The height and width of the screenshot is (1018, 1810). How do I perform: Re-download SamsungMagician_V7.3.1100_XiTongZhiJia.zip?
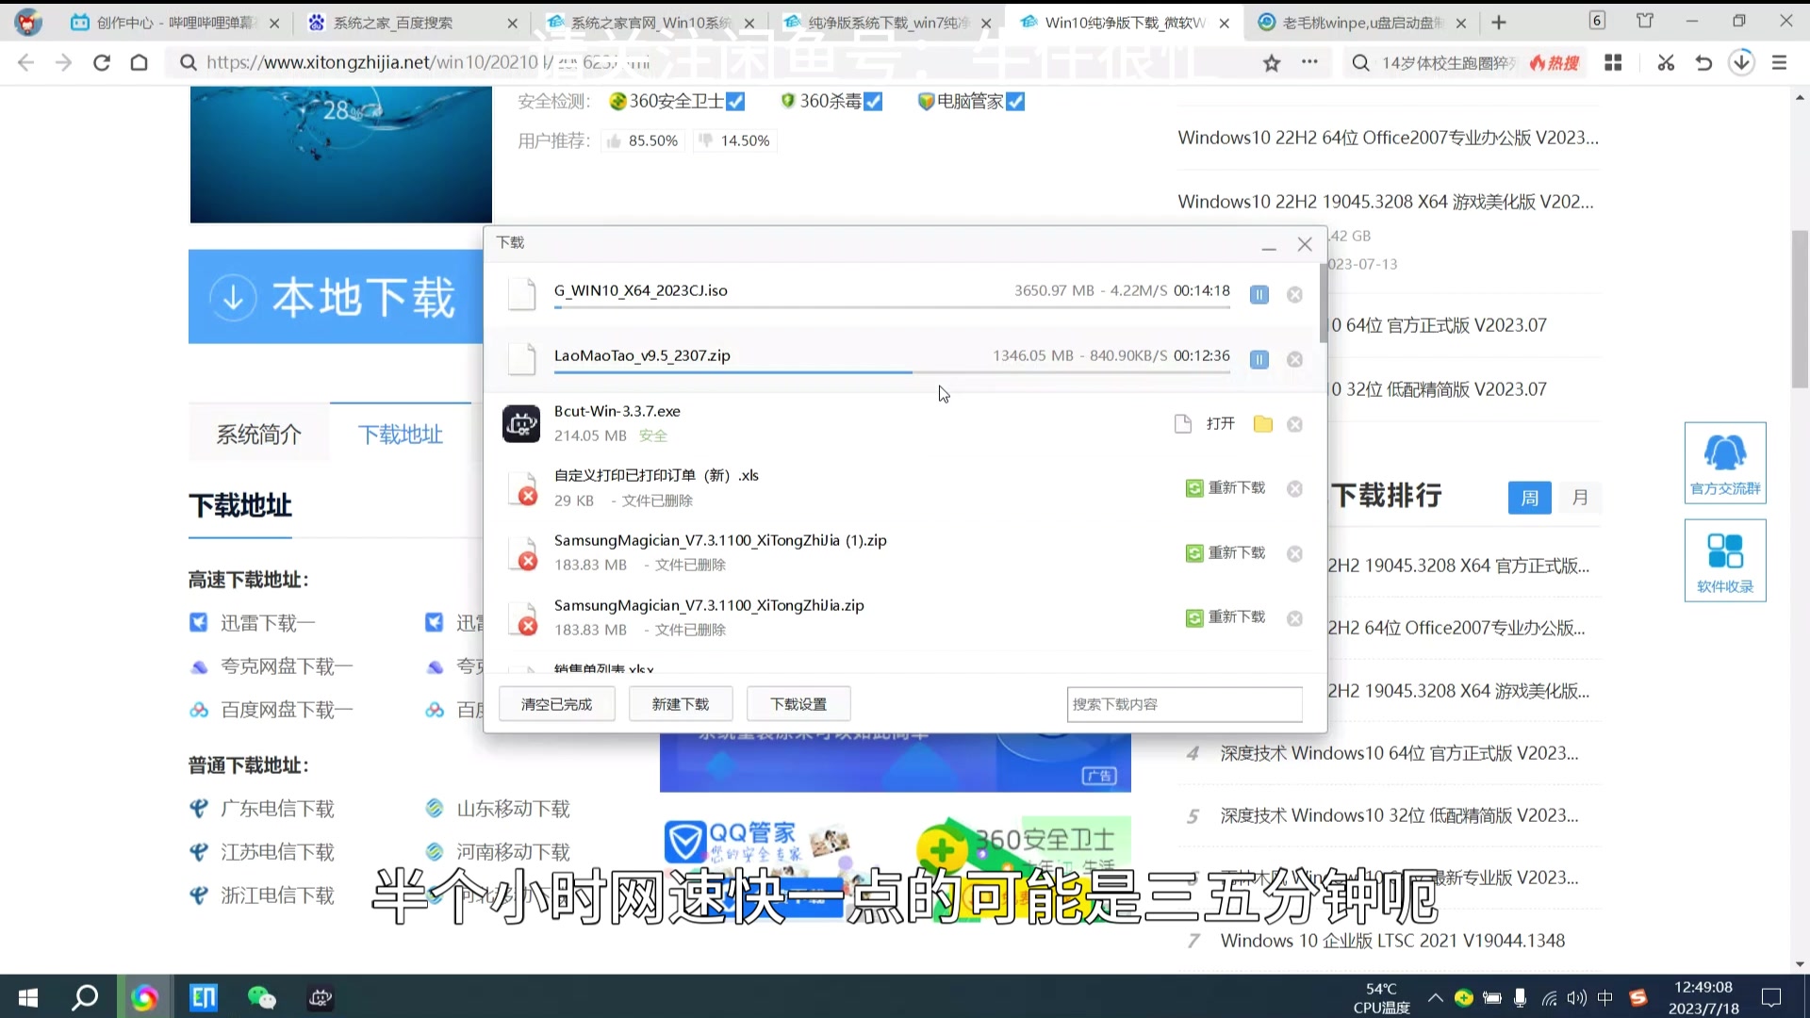point(1226,616)
